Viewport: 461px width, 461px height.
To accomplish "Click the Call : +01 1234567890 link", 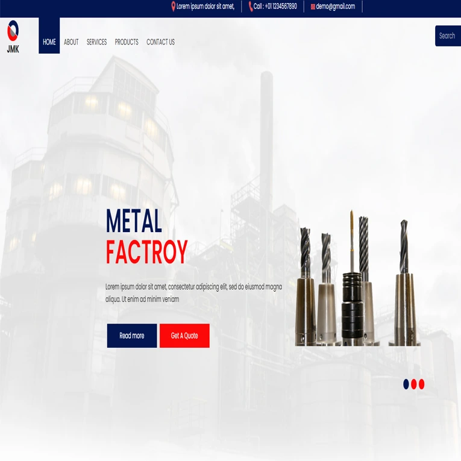I will [x=275, y=7].
